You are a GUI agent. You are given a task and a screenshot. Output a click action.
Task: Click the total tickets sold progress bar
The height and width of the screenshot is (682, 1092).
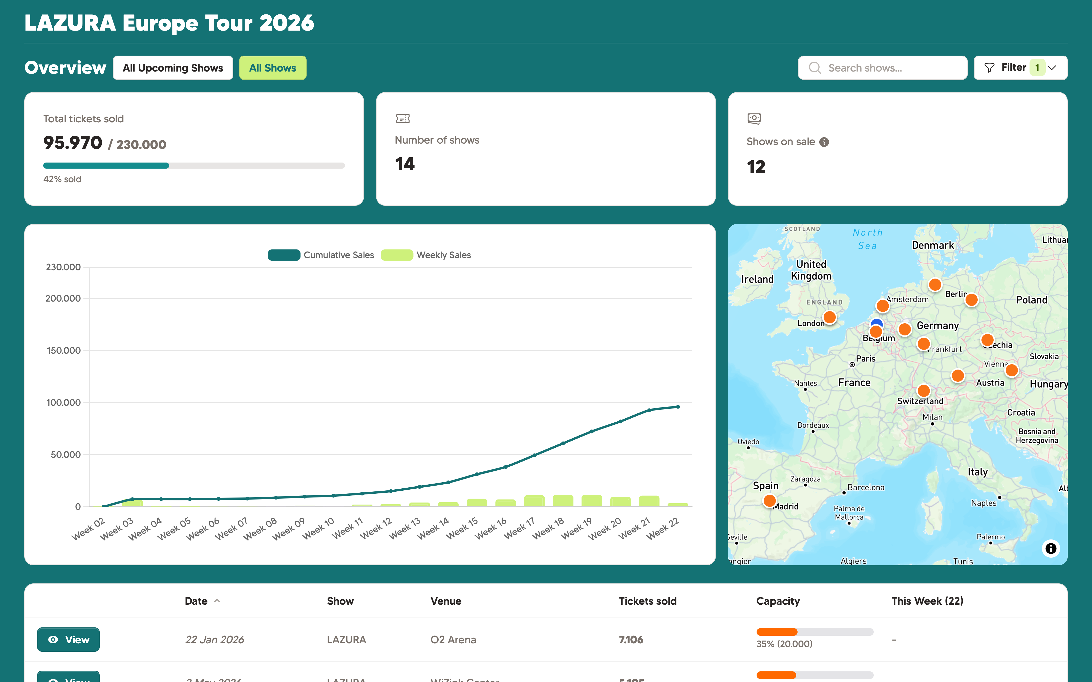coord(194,166)
